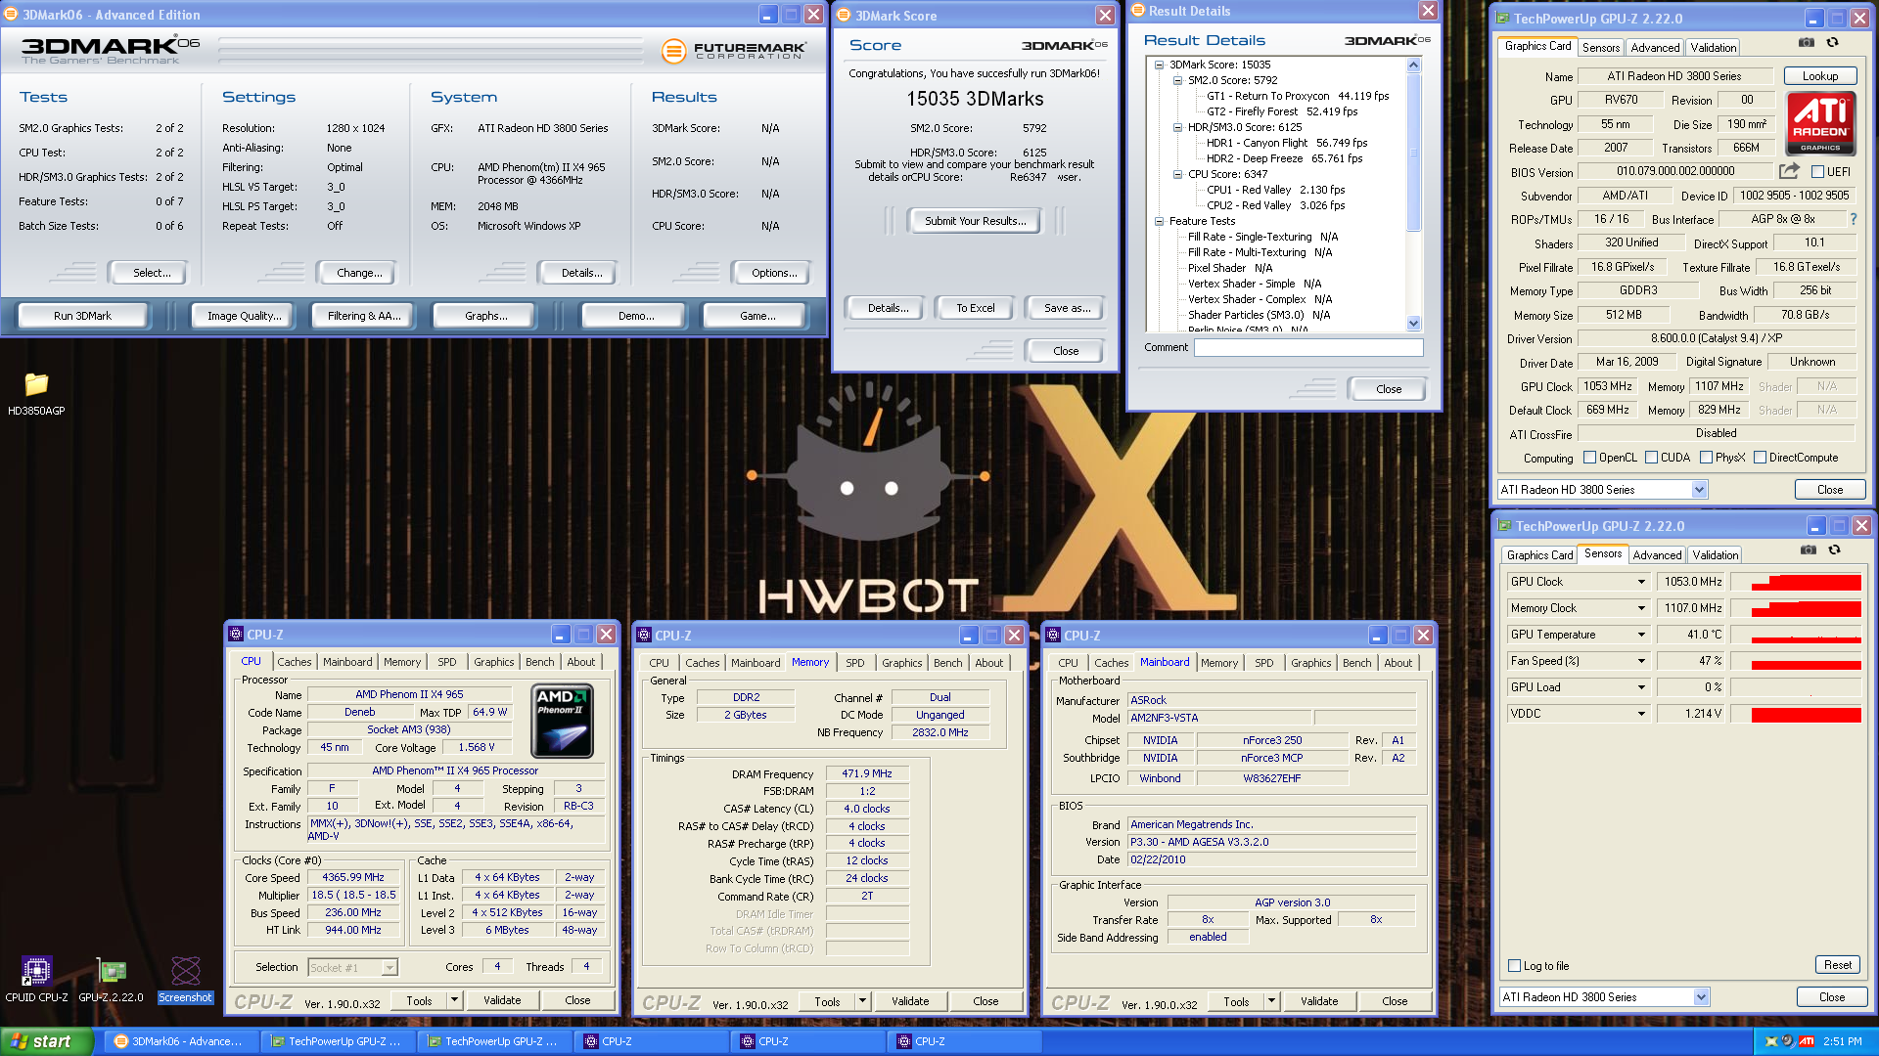Click the 3DMark Score window title bar icon
Screen dimensions: 1879x1056
pyautogui.click(x=844, y=15)
